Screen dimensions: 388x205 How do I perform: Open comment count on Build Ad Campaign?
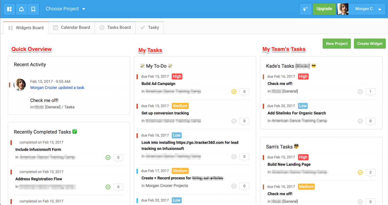(x=244, y=91)
